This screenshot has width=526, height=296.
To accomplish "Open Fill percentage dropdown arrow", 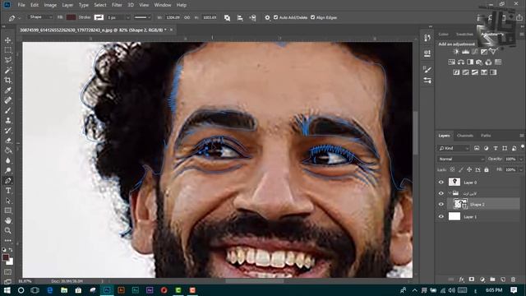I will tap(521, 170).
